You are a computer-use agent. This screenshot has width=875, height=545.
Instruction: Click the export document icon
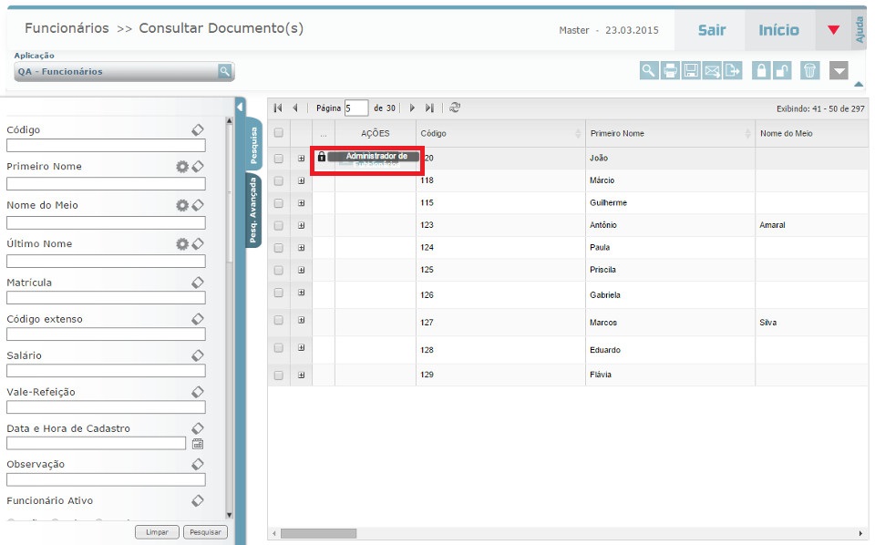pyautogui.click(x=733, y=71)
